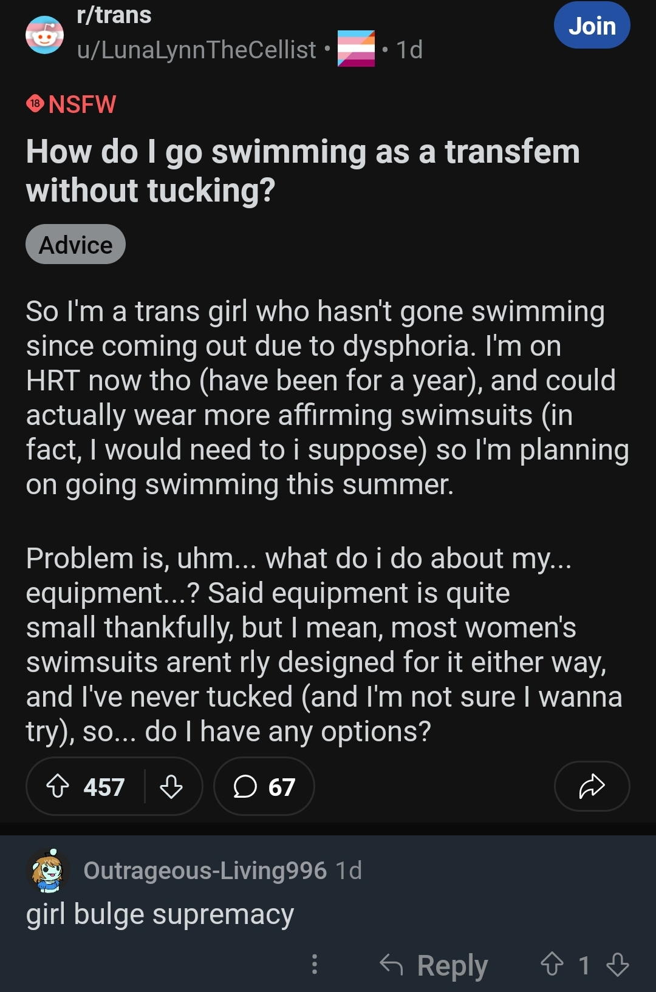Open comment options three-dot menu

pyautogui.click(x=314, y=964)
